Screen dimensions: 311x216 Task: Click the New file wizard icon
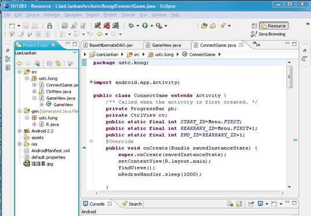[12, 26]
